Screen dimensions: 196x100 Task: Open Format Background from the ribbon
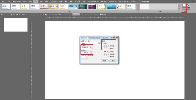tap(188, 7)
